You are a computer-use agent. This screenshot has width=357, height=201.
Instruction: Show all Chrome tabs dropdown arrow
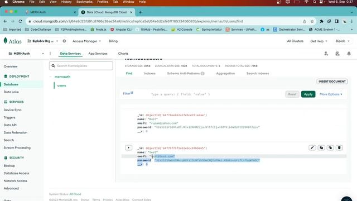tap(352, 12)
